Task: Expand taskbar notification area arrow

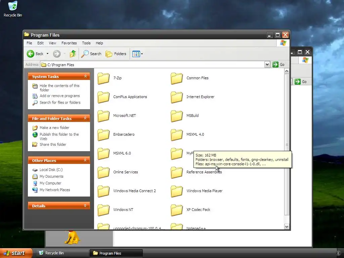Action: (339, 253)
